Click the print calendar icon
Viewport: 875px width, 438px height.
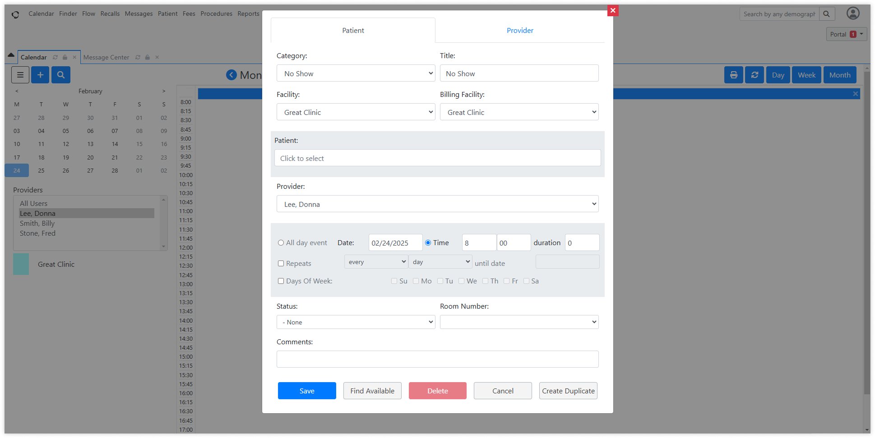point(734,75)
